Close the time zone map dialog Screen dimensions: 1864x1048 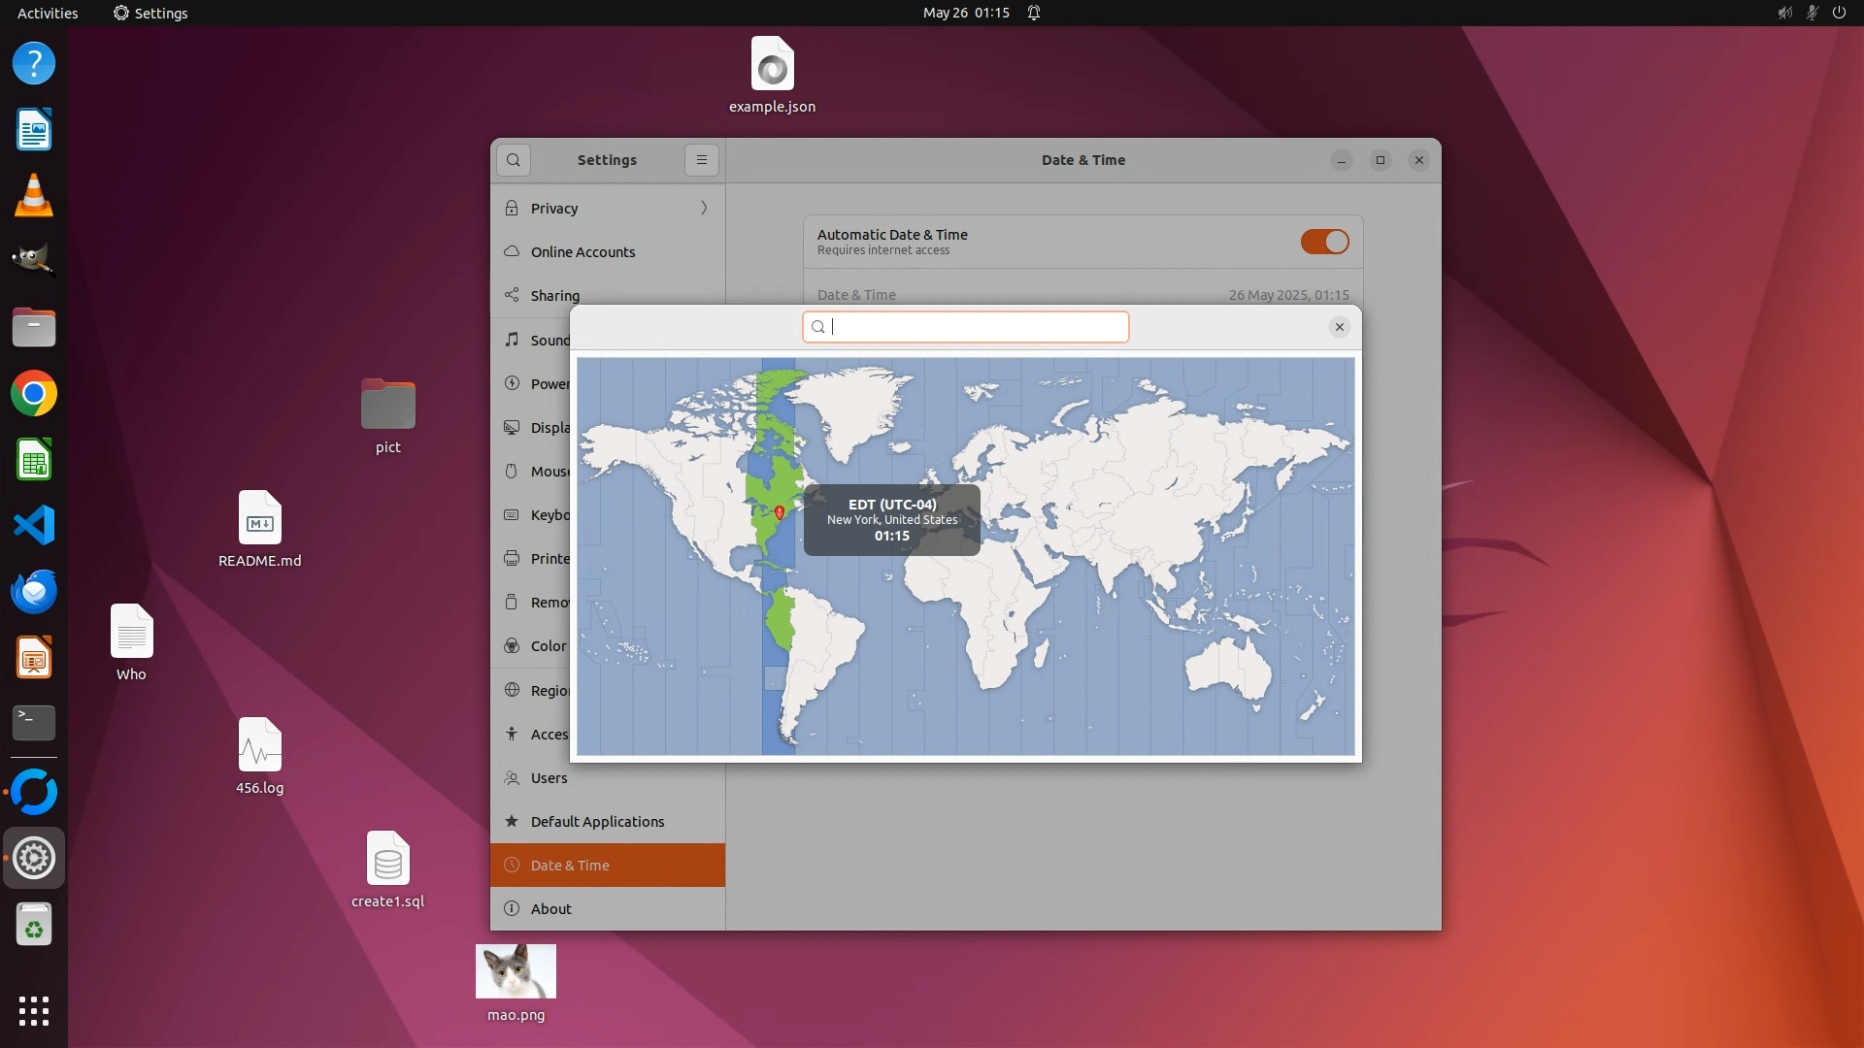pos(1339,327)
